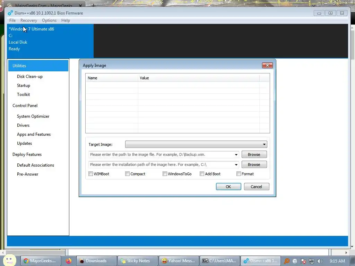The height and width of the screenshot is (266, 355).
Task: Open Disk Clean-up in the sidebar
Action: pyautogui.click(x=30, y=77)
